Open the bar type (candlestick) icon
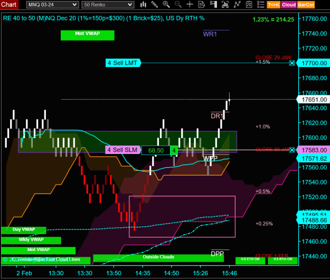Image resolution: width=330 pixels, height=280 pixels. point(143,4)
